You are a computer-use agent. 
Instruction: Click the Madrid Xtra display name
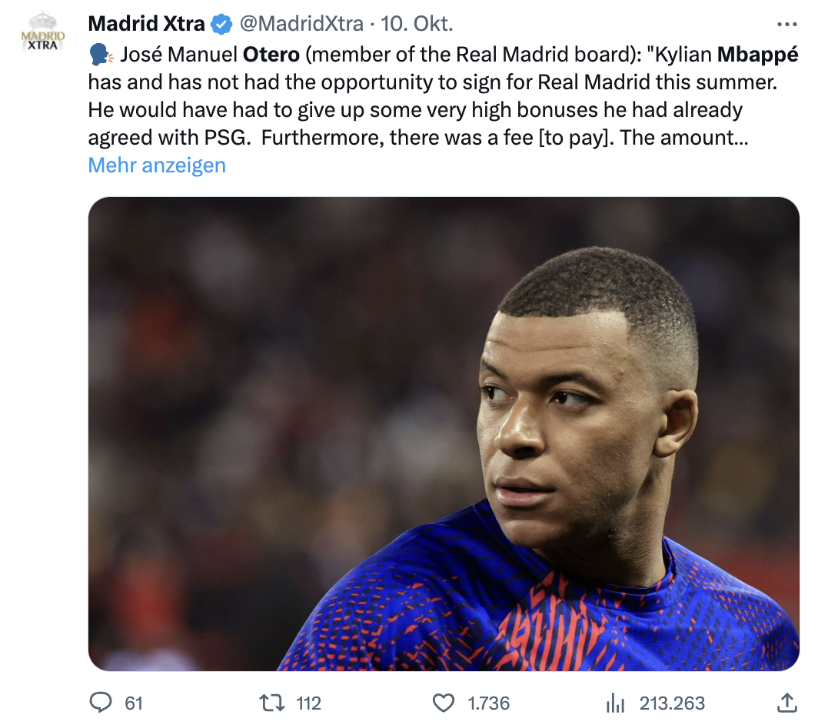coord(147,25)
